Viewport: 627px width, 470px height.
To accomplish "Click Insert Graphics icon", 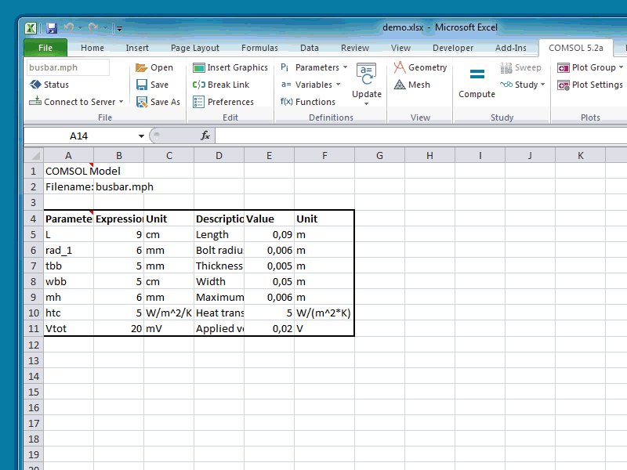I will point(230,67).
